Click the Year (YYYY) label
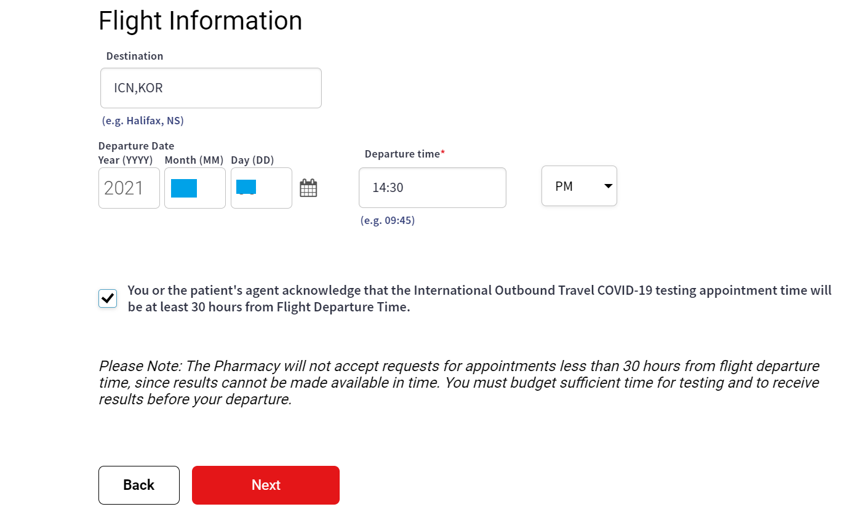This screenshot has width=843, height=520. [126, 160]
